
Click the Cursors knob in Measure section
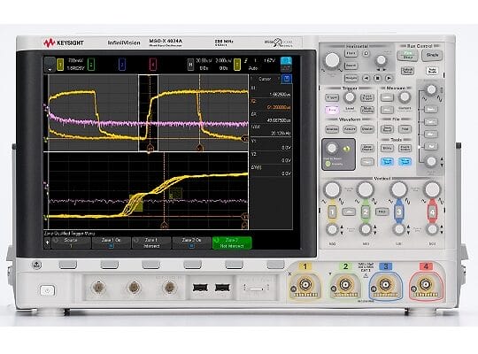(x=405, y=97)
